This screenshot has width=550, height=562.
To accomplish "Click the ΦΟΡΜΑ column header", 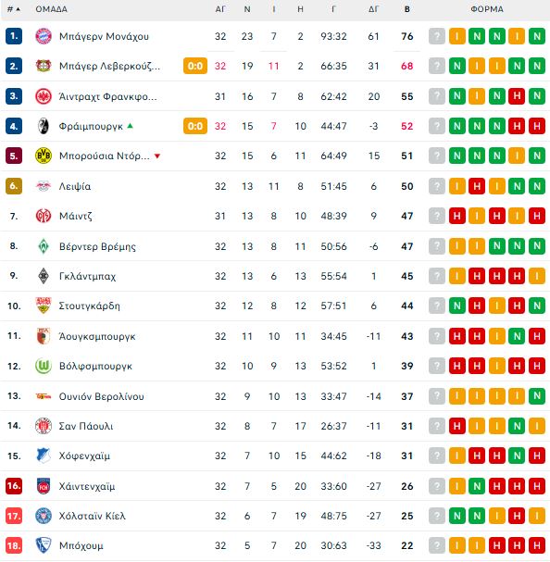I will 487,9.
